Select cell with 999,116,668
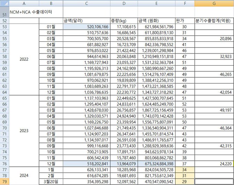The image size is (234, 185). [x=87, y=146]
